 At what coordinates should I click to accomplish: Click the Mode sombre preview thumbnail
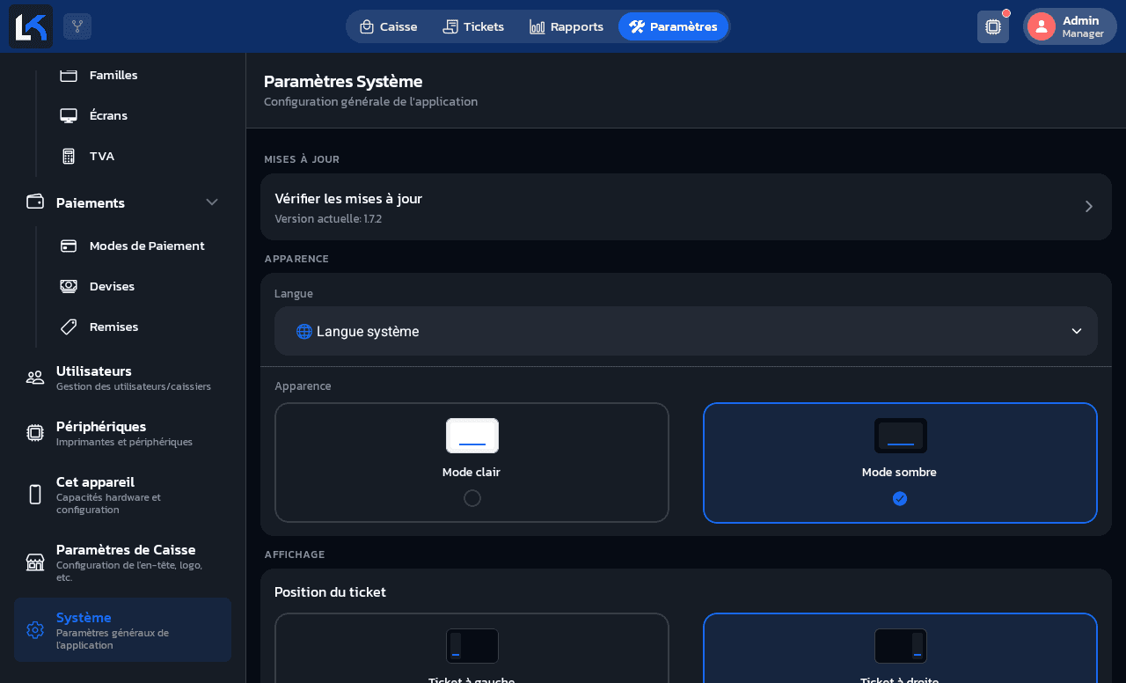[x=901, y=436]
